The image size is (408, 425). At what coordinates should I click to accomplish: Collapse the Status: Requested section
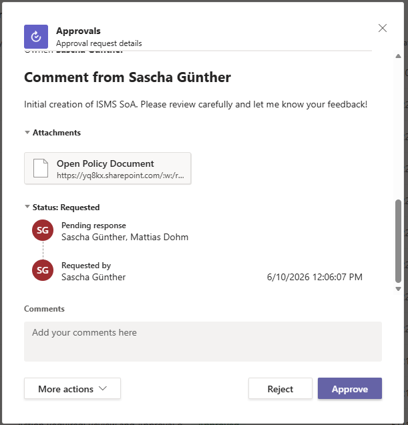pos(27,207)
